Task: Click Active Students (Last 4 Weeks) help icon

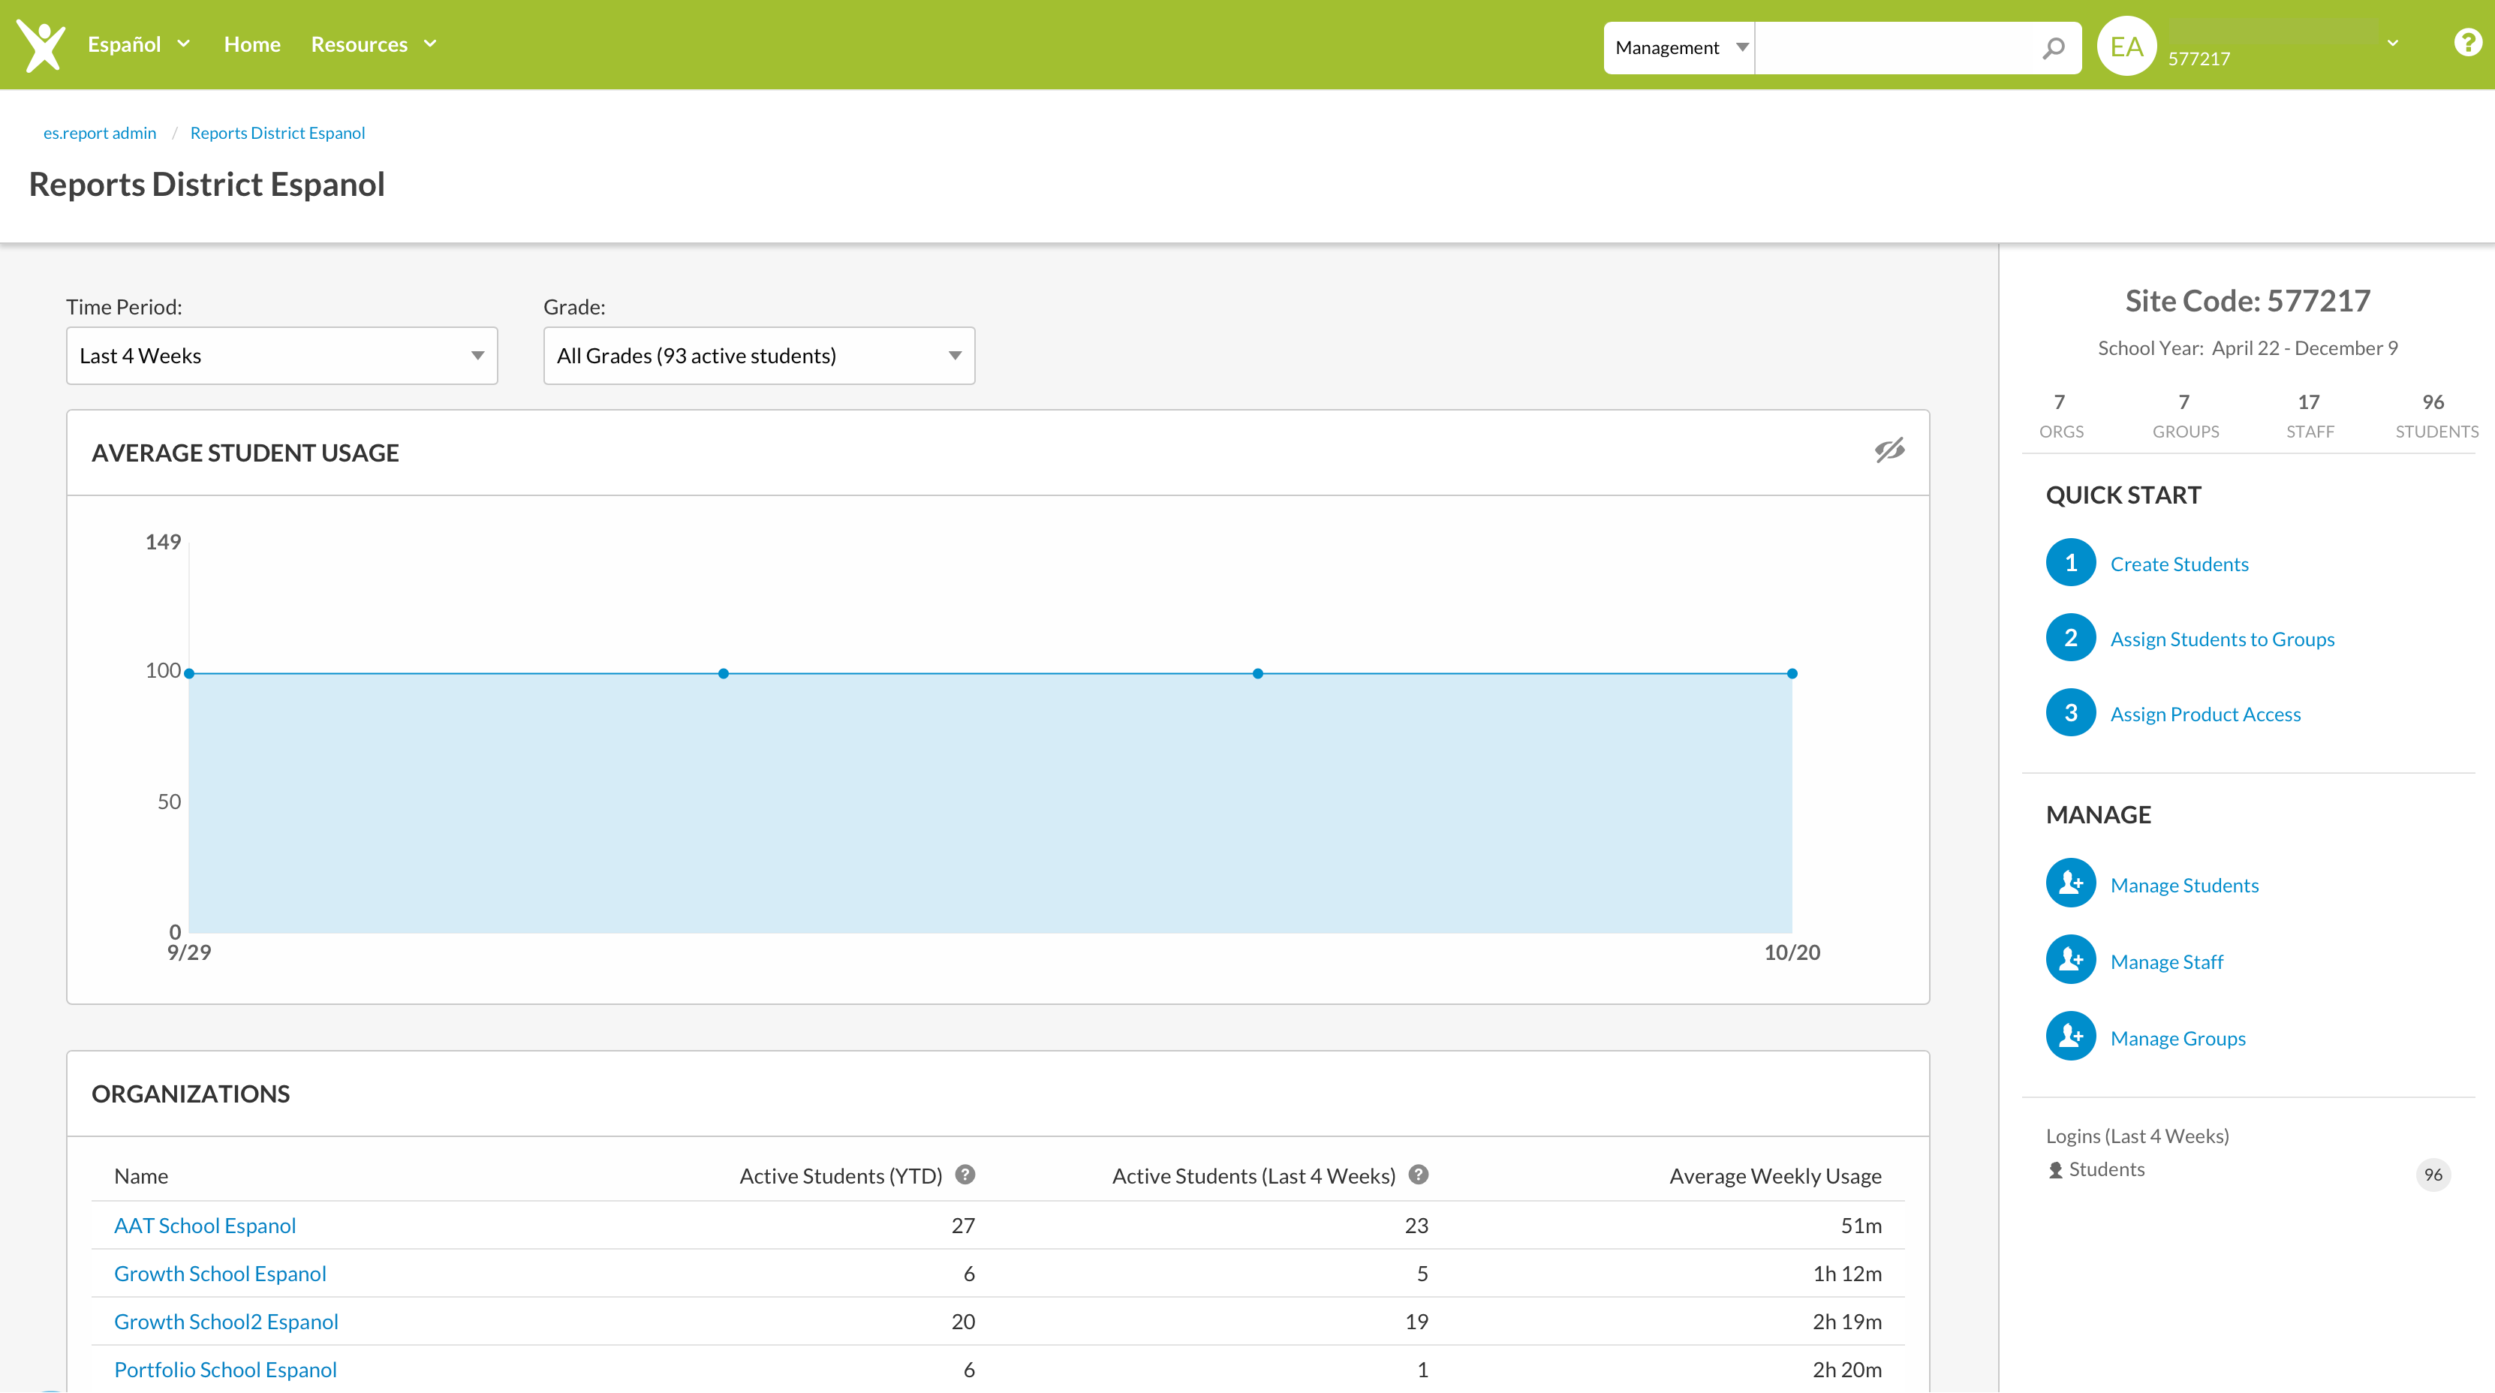Action: click(x=1418, y=1175)
